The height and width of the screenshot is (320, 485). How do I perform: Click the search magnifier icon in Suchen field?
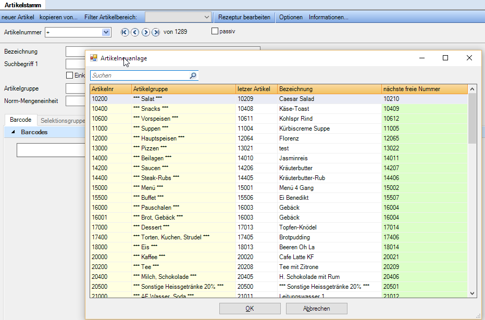(x=193, y=76)
